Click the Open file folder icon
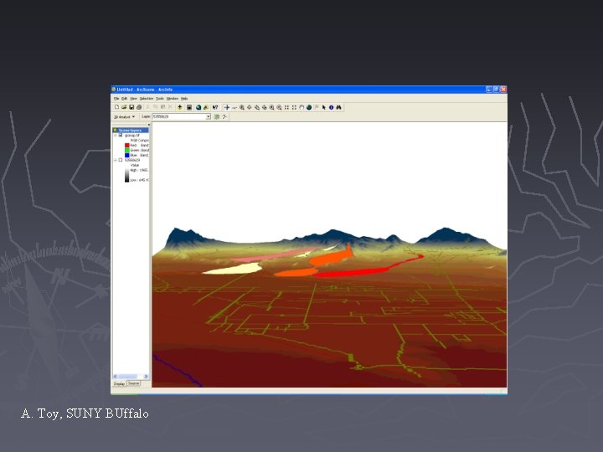Image resolution: width=603 pixels, height=452 pixels. pyautogui.click(x=124, y=107)
